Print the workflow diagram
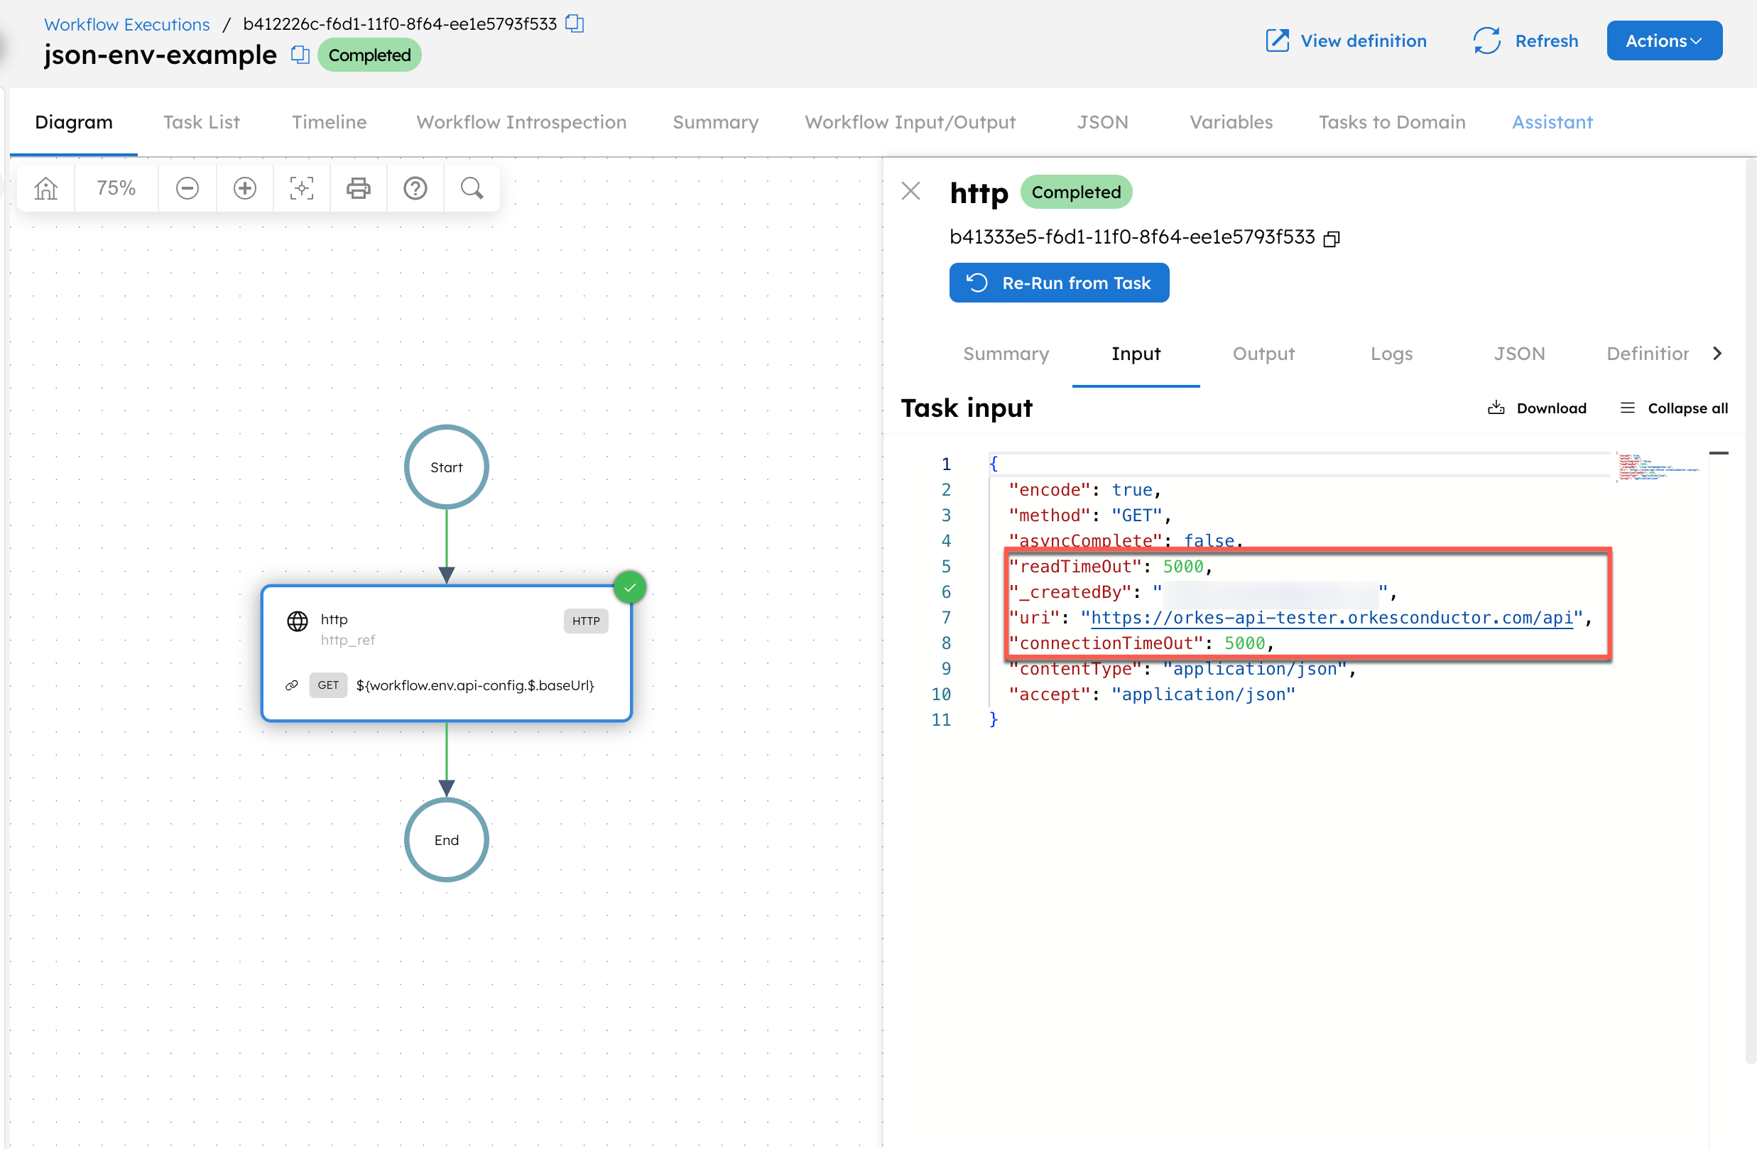Viewport: 1757px width, 1149px height. click(358, 188)
